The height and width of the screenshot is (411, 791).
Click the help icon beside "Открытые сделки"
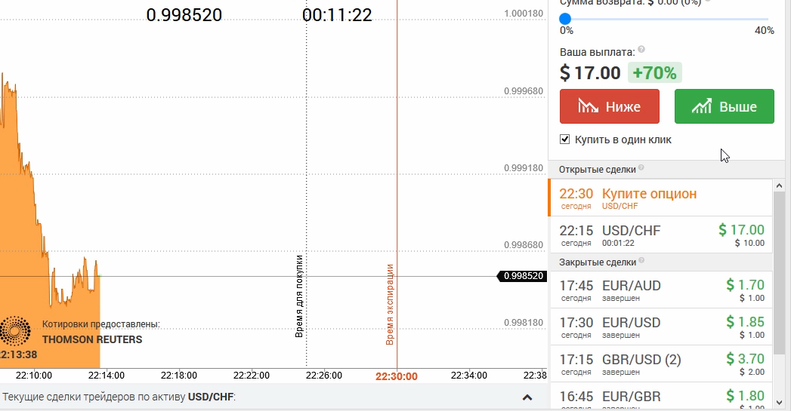(x=641, y=168)
